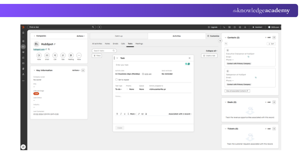This screenshot has height=160, width=302.
Task: Collapse the Task editor chevron
Action: coord(117,58)
